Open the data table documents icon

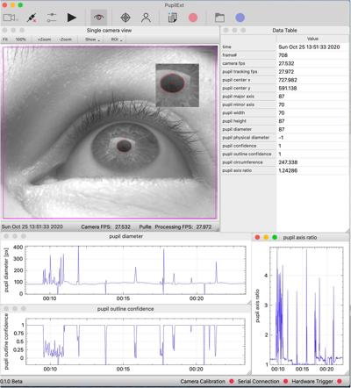(x=173, y=18)
